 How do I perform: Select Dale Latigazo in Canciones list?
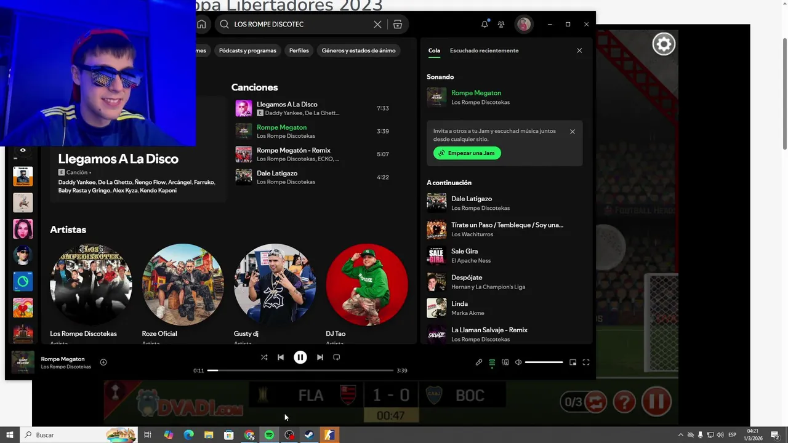tap(313, 177)
